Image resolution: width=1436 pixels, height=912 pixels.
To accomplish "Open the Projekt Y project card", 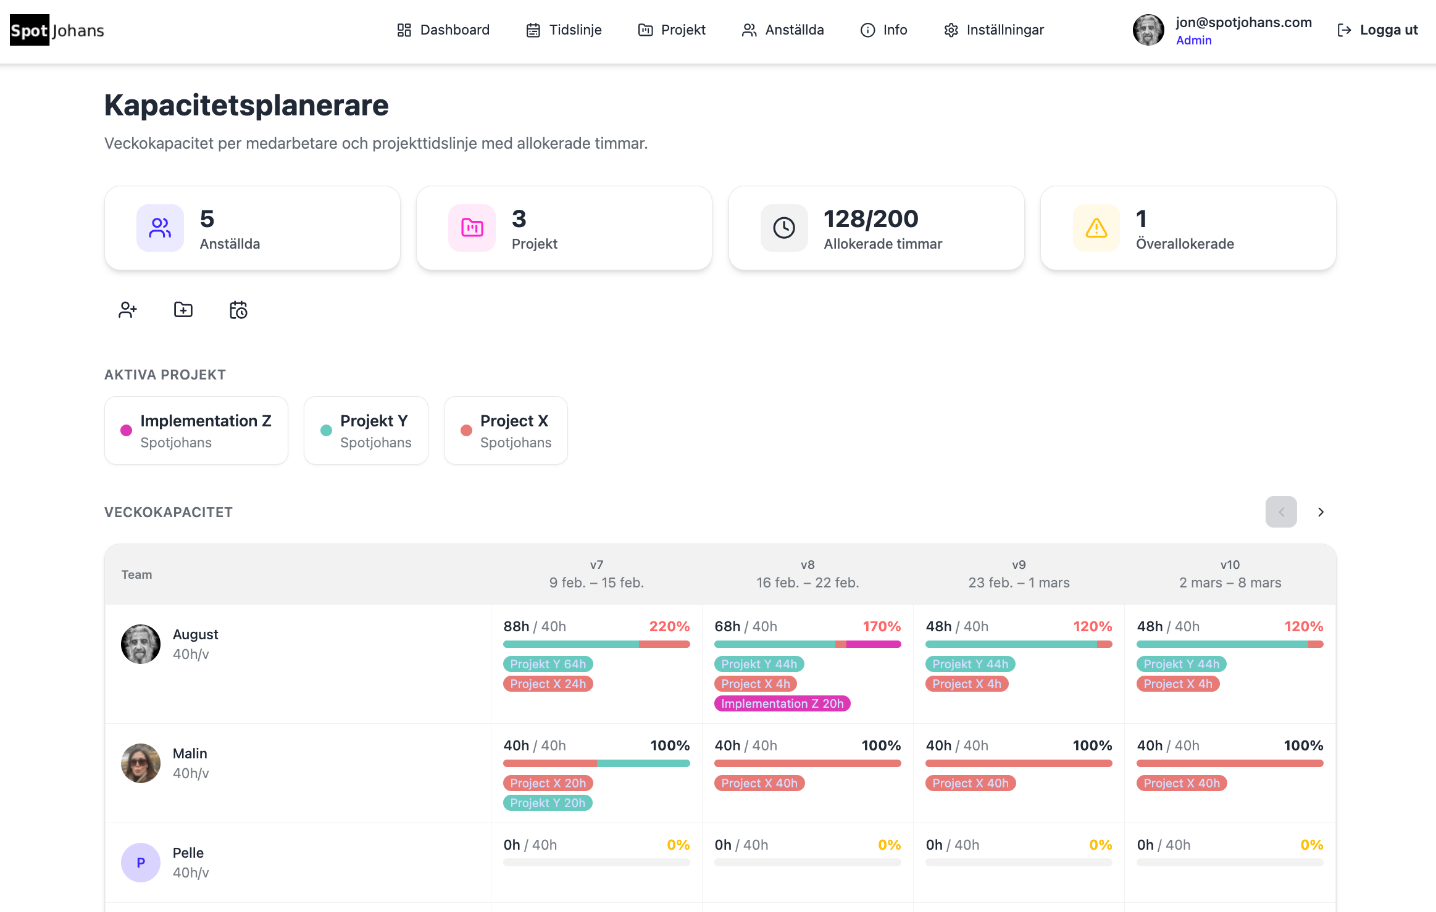I will [366, 430].
